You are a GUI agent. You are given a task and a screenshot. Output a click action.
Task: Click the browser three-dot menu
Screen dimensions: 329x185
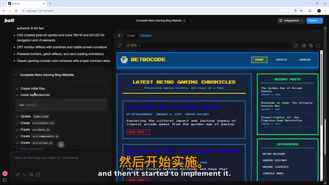point(325,11)
